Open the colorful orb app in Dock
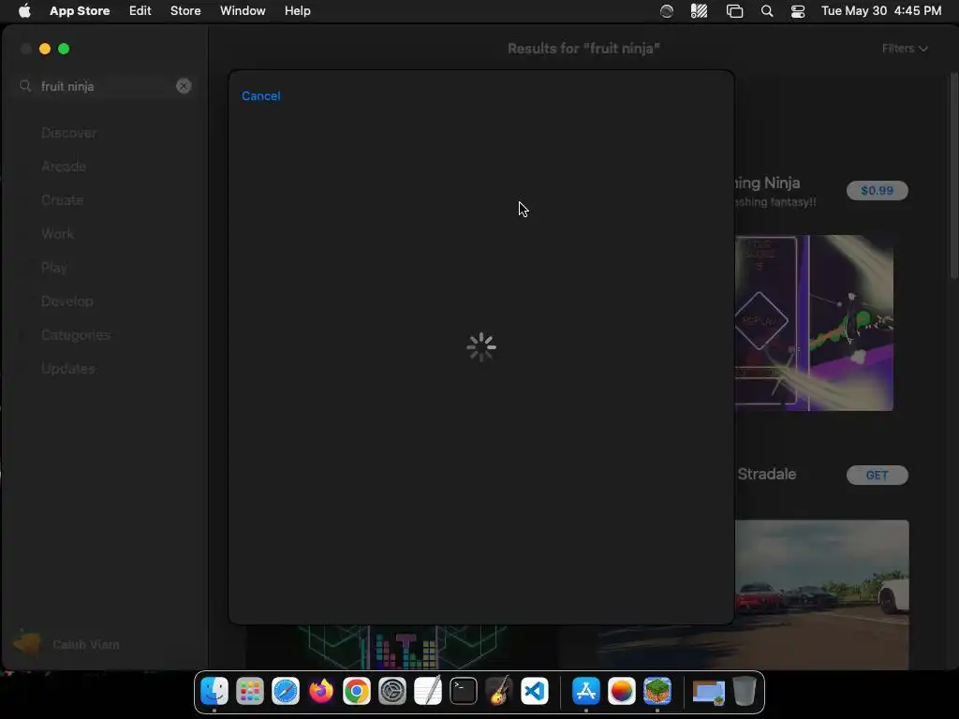 coord(622,692)
